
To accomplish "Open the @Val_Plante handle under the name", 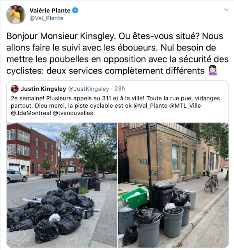I will pos(46,18).
